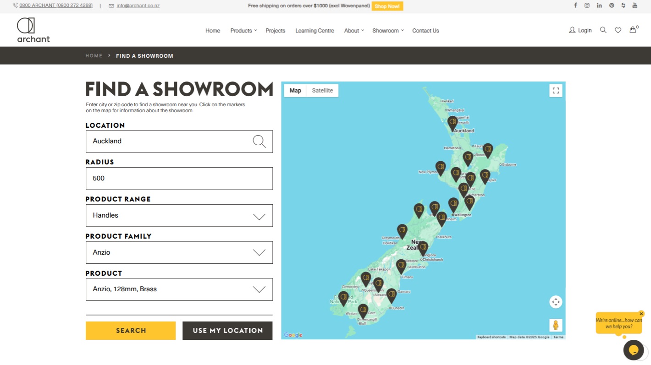Open the Products menu item
Viewport: 651px width, 365px height.
(x=241, y=30)
